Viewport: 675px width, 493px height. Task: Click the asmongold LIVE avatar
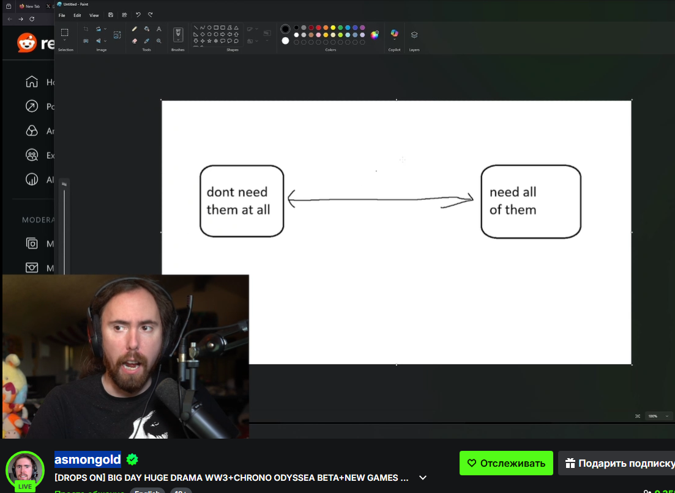(x=25, y=470)
